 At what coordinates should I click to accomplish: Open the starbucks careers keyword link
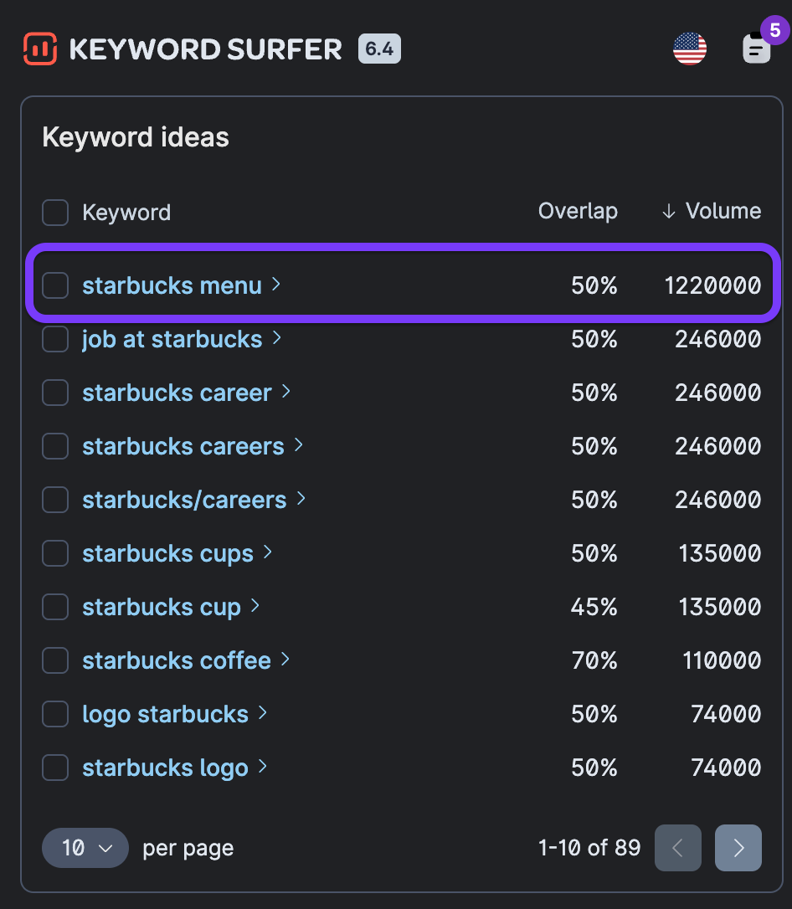coord(183,446)
